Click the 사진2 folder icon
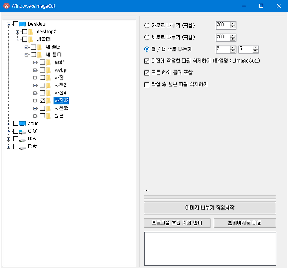 [x=48, y=85]
